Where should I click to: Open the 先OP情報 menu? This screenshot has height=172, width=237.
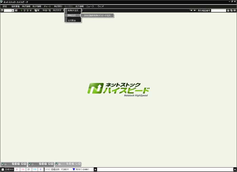pos(37,6)
